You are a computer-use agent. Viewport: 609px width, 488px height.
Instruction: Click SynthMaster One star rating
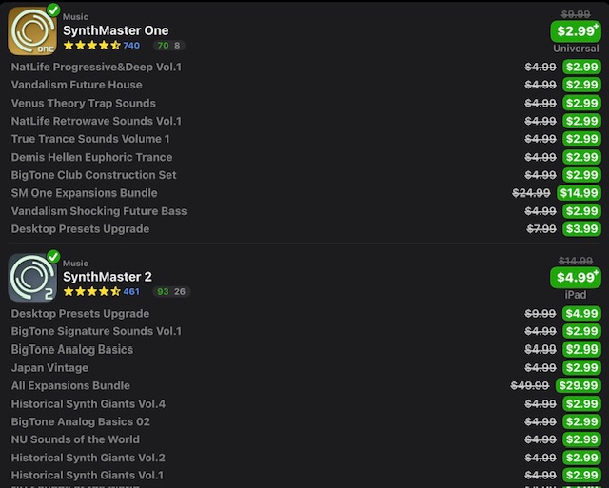click(x=91, y=46)
